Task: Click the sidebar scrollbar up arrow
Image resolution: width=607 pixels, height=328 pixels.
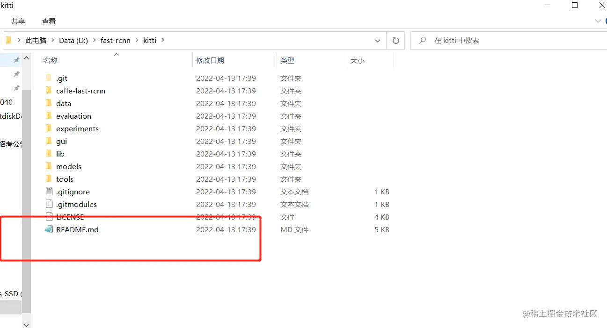Action: pos(26,58)
